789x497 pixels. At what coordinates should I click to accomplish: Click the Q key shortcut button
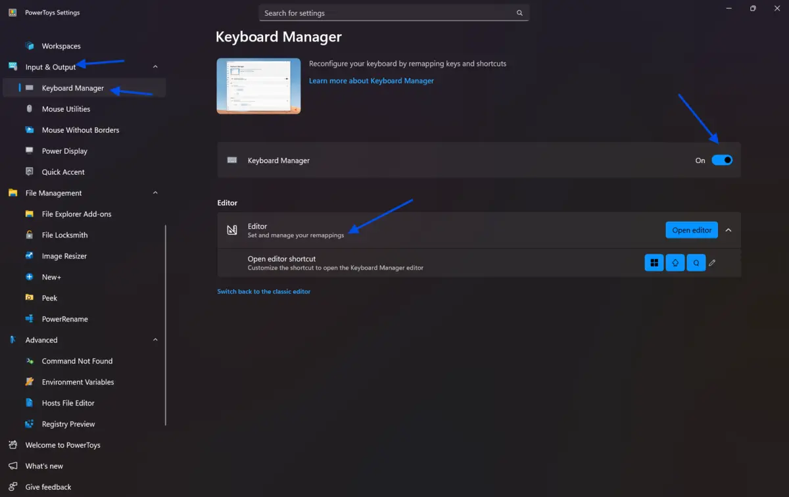(x=696, y=263)
